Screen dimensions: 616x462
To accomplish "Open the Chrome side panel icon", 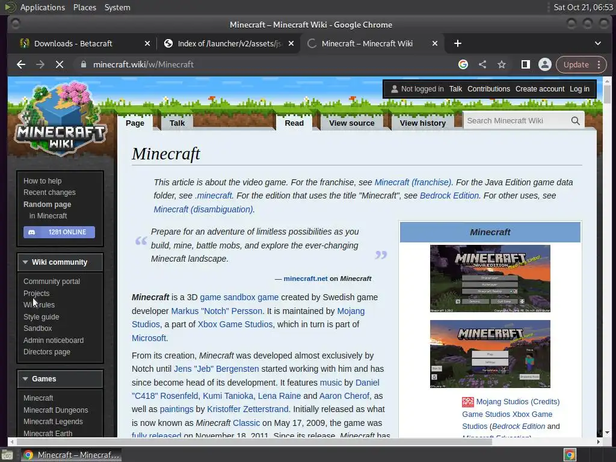I will 526,64.
